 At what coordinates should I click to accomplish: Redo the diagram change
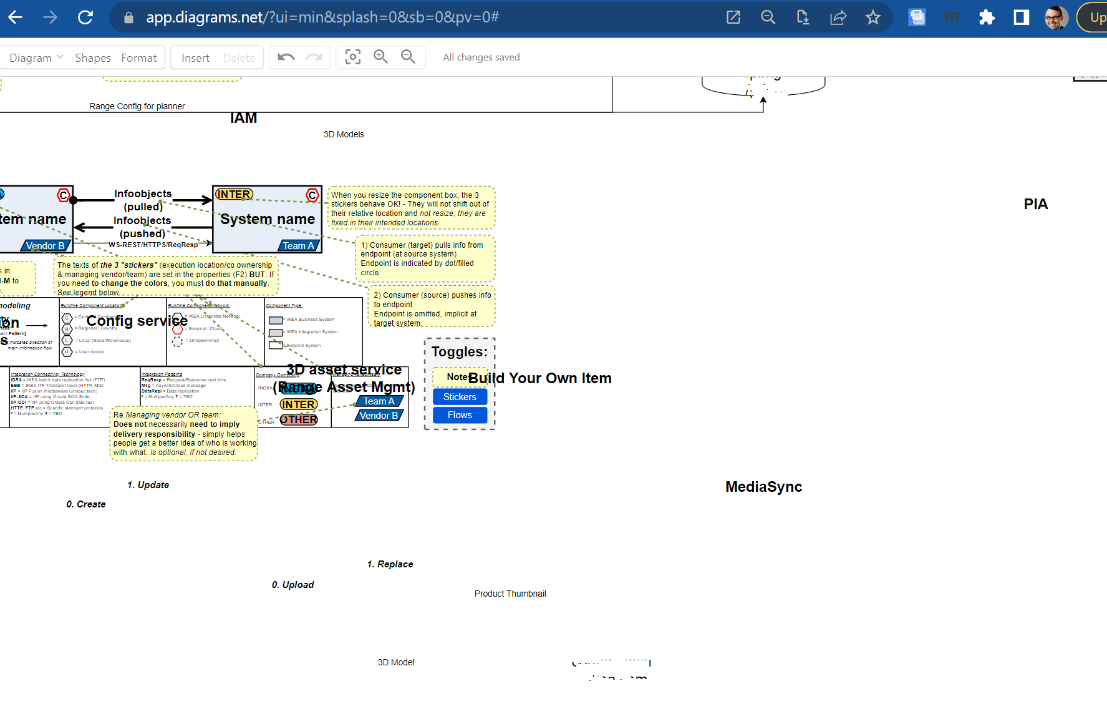click(x=314, y=57)
